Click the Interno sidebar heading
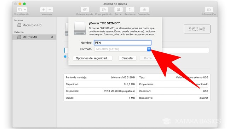Image resolution: width=230 pixels, height=129 pixels. point(18,20)
